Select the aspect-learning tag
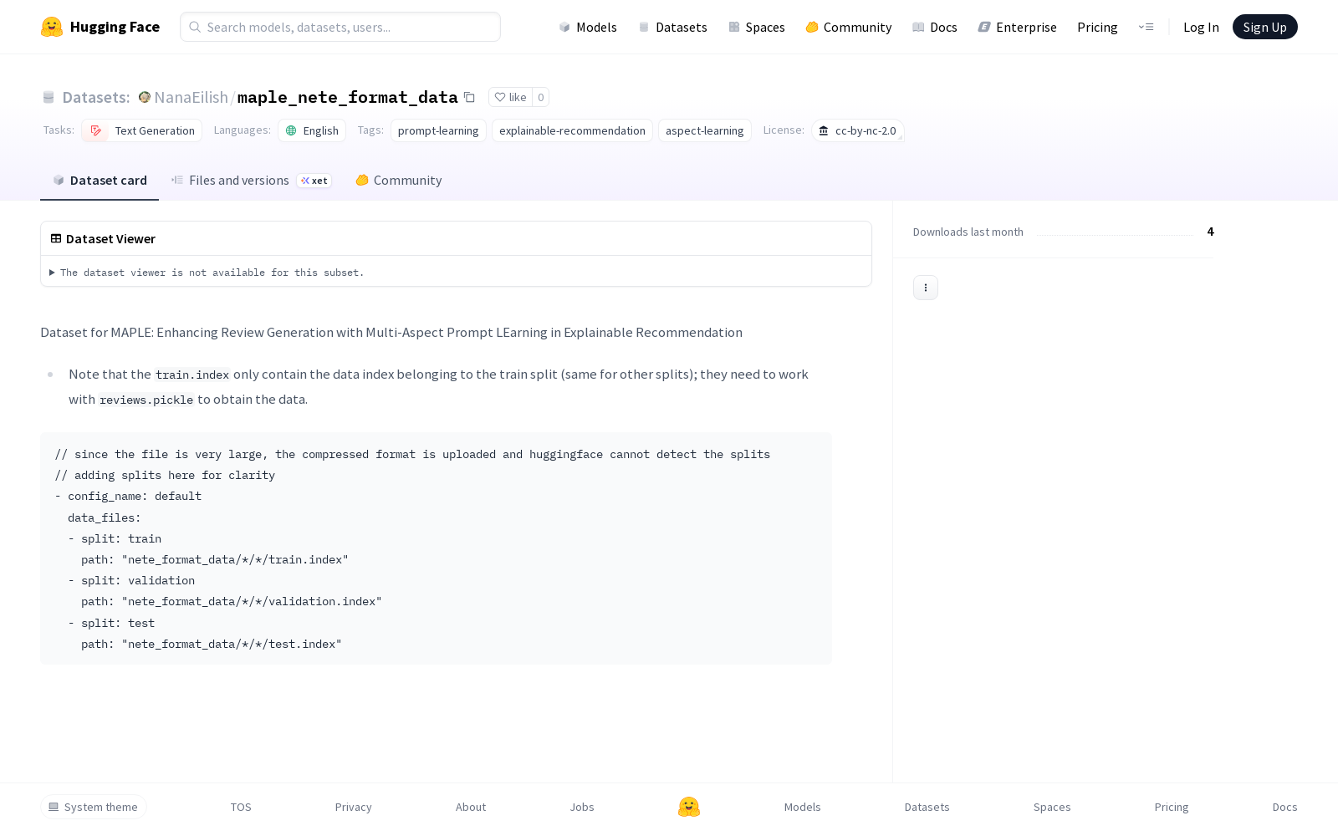Image resolution: width=1338 pixels, height=836 pixels. (705, 130)
